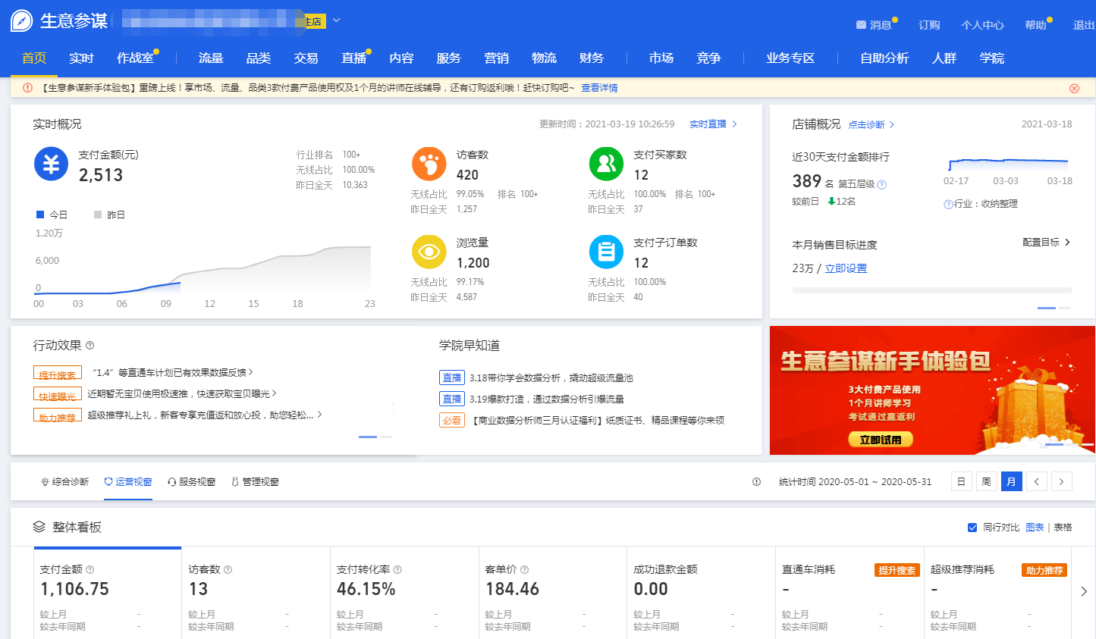Image resolution: width=1096 pixels, height=639 pixels.
Task: Expand the shop selector dropdown arrow
Action: [x=337, y=20]
